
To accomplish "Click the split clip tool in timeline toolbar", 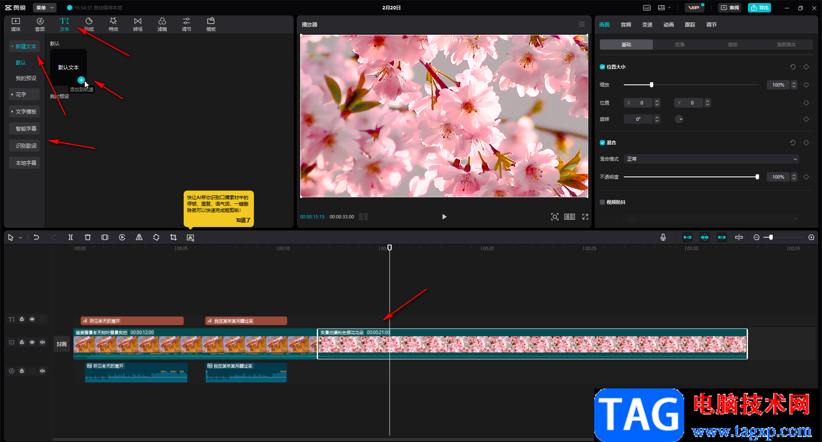I will point(71,237).
